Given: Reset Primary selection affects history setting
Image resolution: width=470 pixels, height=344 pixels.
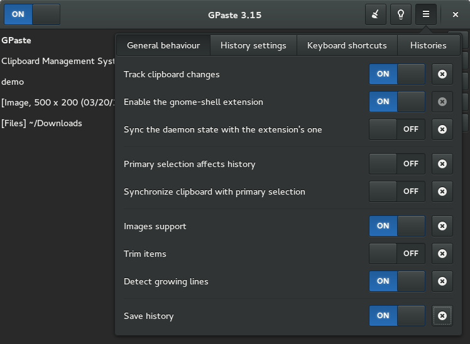Looking at the screenshot, I should pyautogui.click(x=442, y=164).
